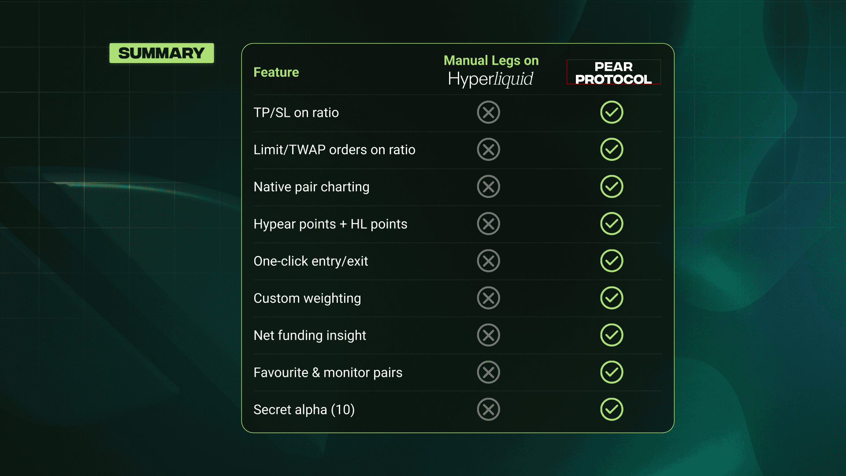Select the Custom weighting row label
The height and width of the screenshot is (476, 846).
(307, 298)
